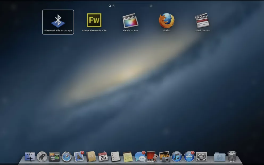
Task: Click the Launchpad rocket in Dock
Action: (42, 157)
